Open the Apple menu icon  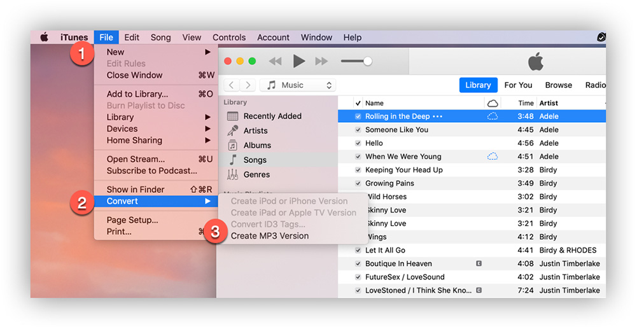coord(45,38)
